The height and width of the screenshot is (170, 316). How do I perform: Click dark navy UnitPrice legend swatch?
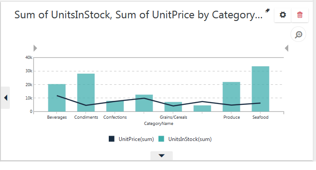tap(111, 139)
